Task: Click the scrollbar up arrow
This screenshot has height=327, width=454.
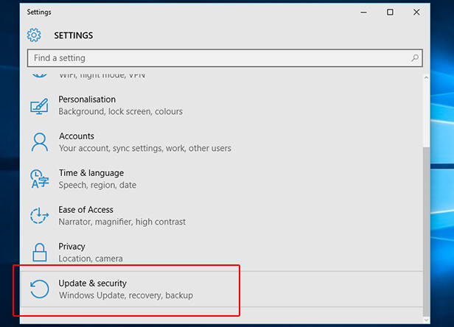Action: [426, 77]
